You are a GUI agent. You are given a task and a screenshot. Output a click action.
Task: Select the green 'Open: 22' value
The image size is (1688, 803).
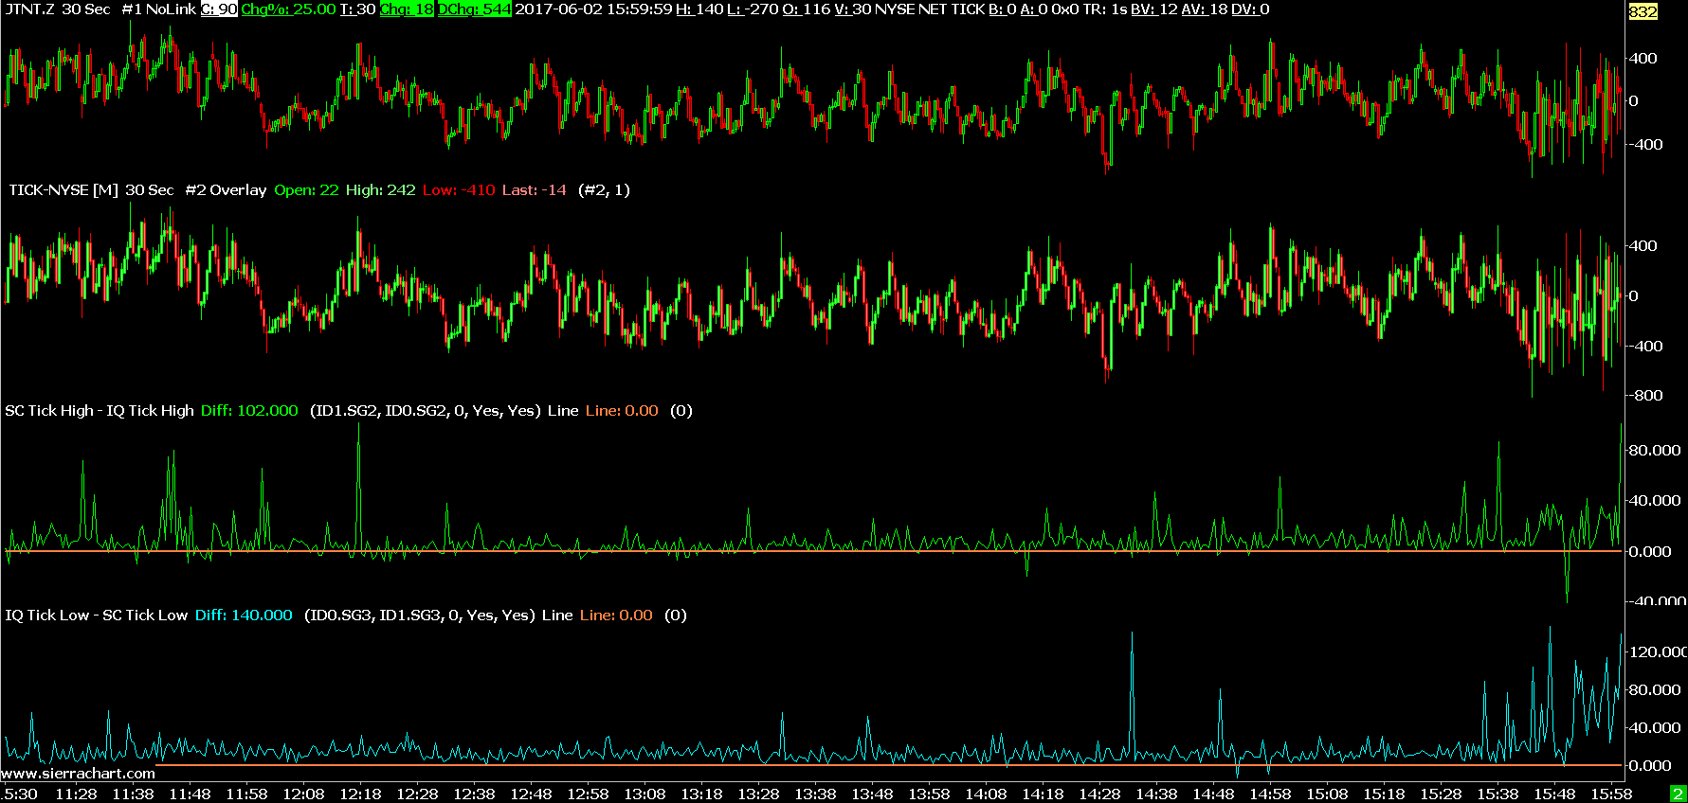pos(306,190)
